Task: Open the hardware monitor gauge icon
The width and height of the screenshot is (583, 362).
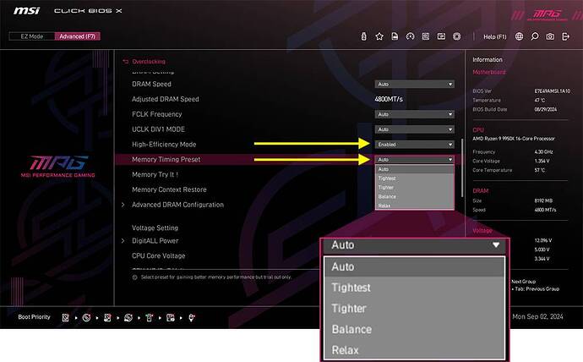Action: [x=410, y=36]
